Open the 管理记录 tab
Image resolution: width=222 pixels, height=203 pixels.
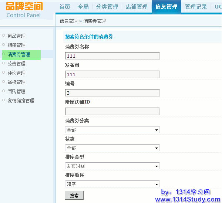(x=196, y=7)
